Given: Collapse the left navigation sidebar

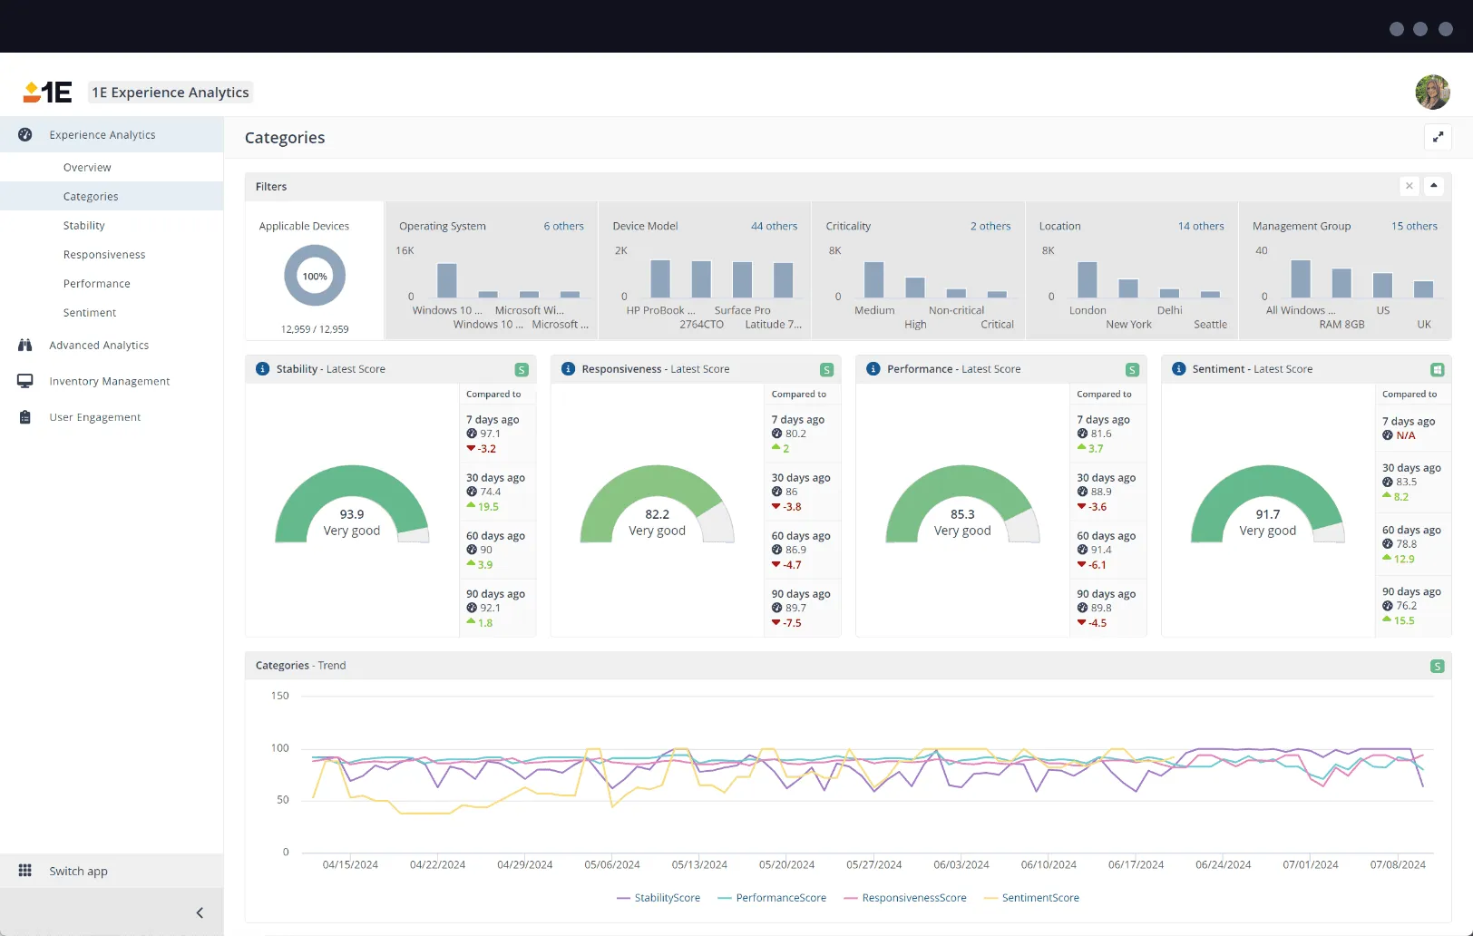Looking at the screenshot, I should click(x=200, y=912).
